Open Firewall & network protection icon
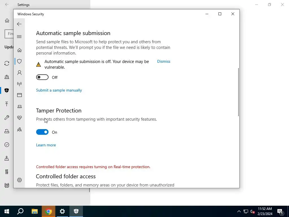 (19, 84)
